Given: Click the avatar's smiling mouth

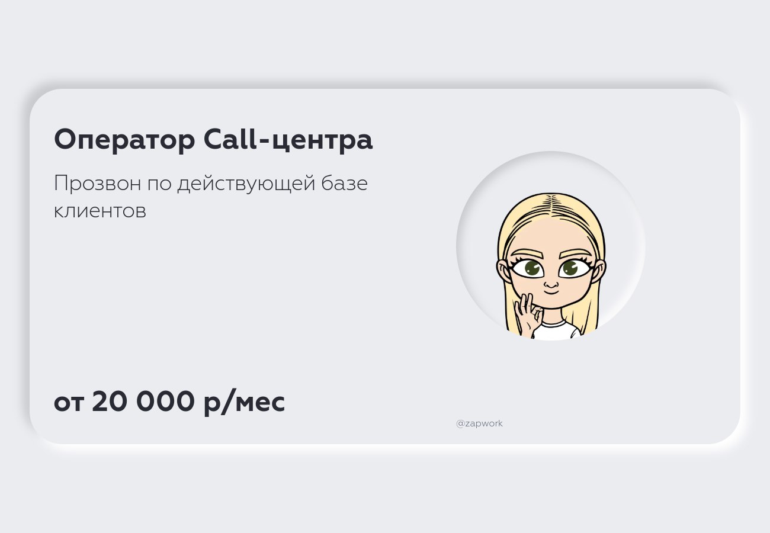Looking at the screenshot, I should (x=551, y=292).
